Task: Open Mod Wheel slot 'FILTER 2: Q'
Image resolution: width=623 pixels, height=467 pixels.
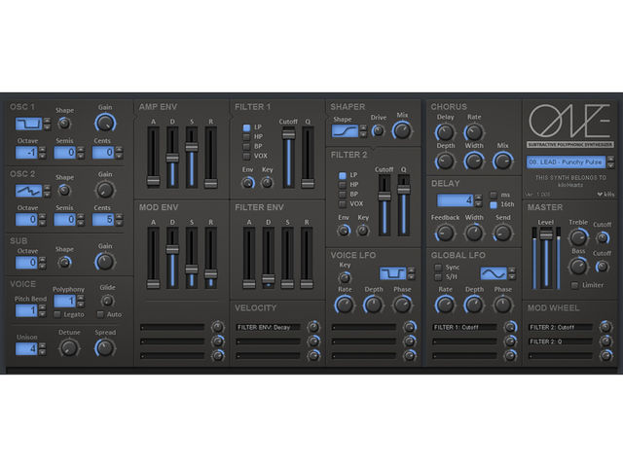Action: (x=561, y=341)
